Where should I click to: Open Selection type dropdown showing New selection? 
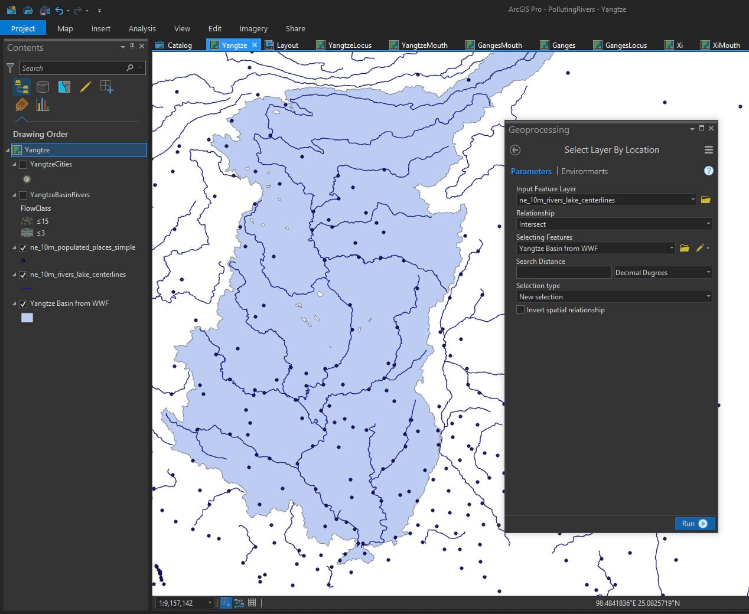coord(614,297)
